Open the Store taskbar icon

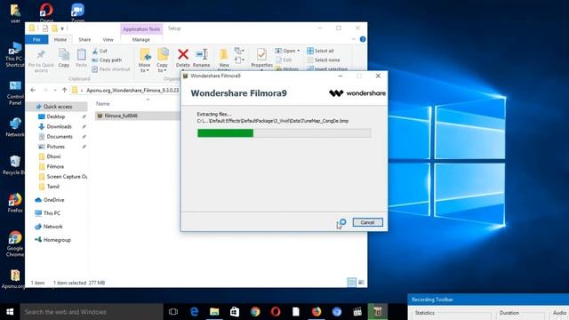(235, 312)
